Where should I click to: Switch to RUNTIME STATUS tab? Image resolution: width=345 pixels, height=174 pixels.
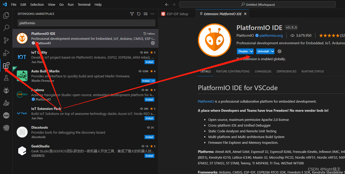pyautogui.click(x=313, y=71)
